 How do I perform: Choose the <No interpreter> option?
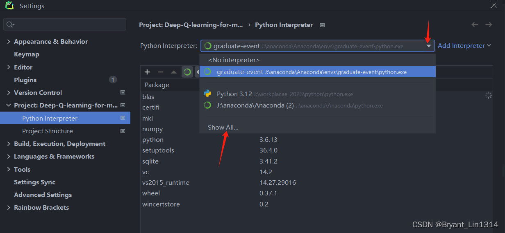pos(234,60)
